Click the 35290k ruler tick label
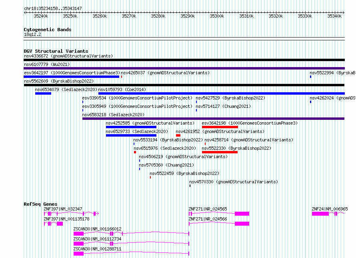Image resolution: width=356 pixels, height=258 pixels. pyautogui.click(x=188, y=16)
